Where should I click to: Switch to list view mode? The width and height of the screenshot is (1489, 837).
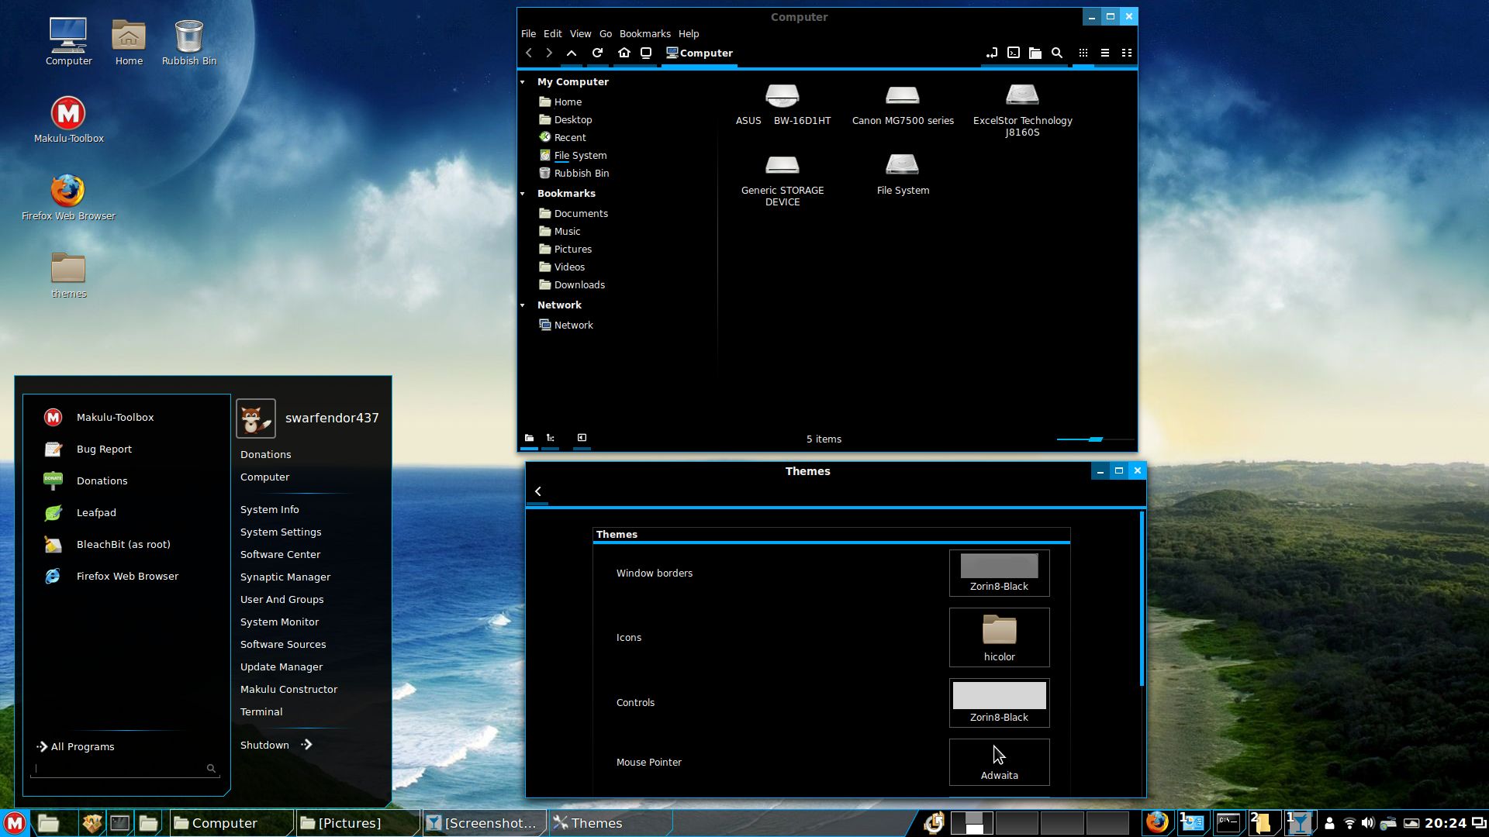tap(1105, 53)
